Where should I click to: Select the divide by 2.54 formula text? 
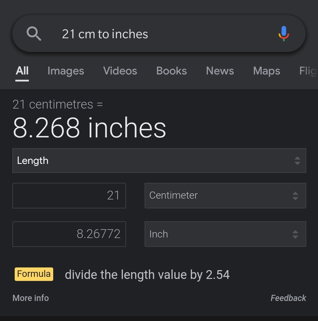(147, 275)
